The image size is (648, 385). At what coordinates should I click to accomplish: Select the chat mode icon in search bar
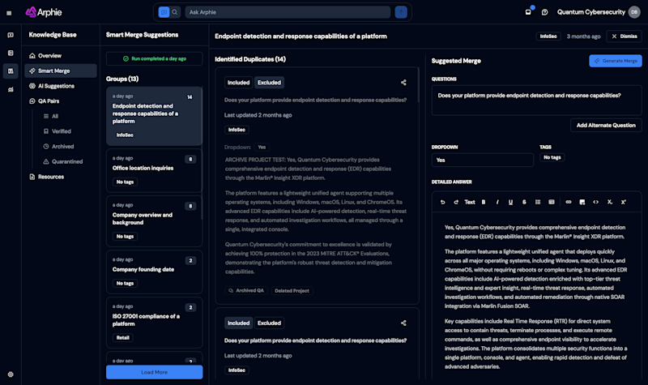[x=164, y=12]
